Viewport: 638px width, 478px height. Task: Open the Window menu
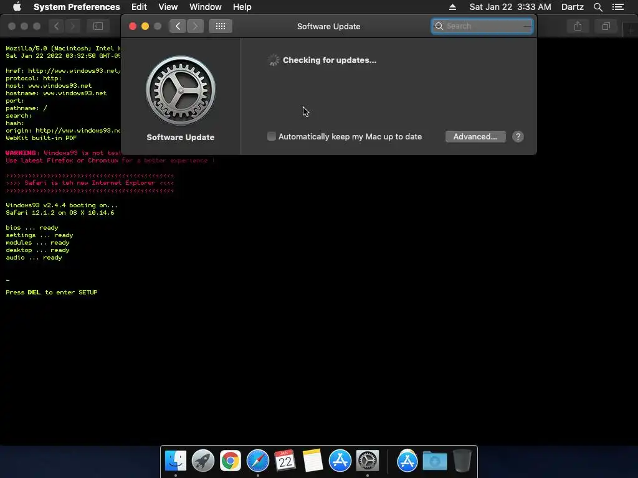pyautogui.click(x=206, y=7)
